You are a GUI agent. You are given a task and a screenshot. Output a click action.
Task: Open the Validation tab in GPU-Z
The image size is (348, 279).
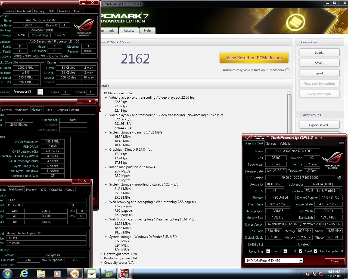pos(286,144)
